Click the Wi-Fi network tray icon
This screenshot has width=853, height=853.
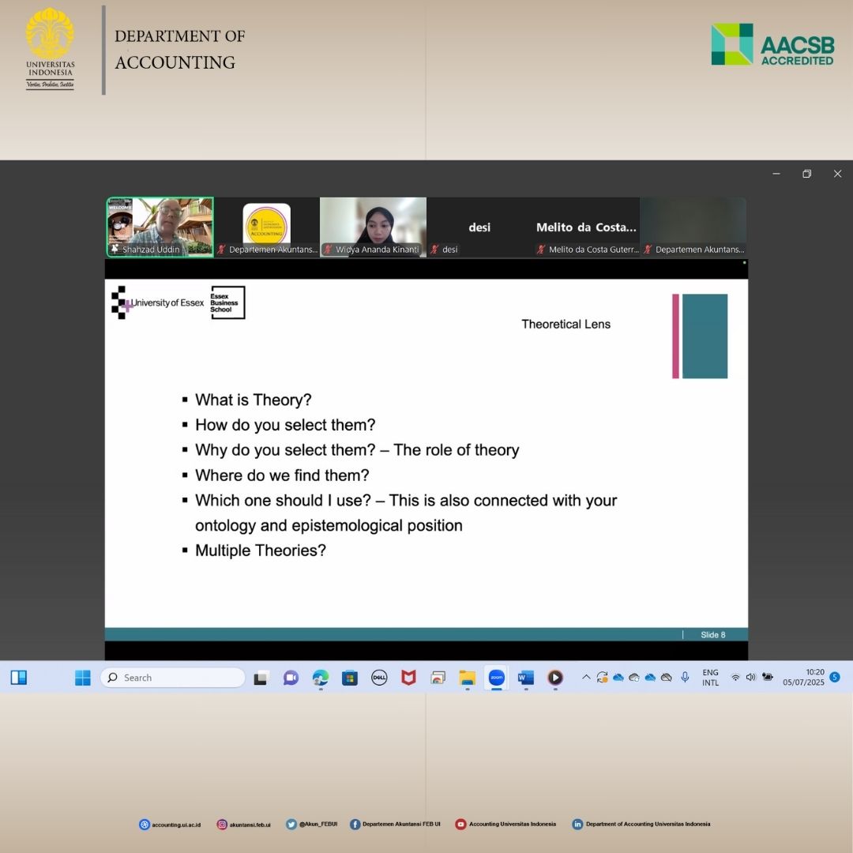[x=735, y=677]
